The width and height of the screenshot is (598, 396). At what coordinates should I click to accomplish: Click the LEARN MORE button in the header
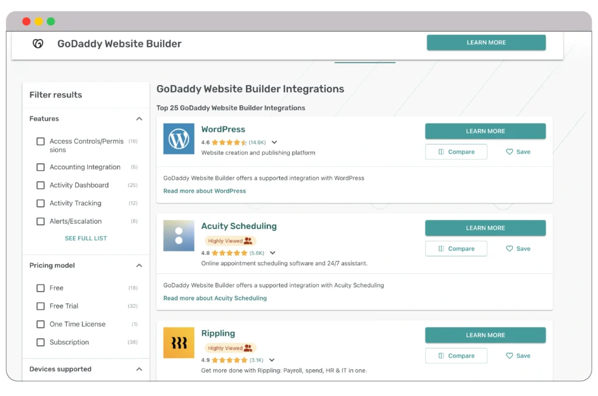click(x=486, y=42)
